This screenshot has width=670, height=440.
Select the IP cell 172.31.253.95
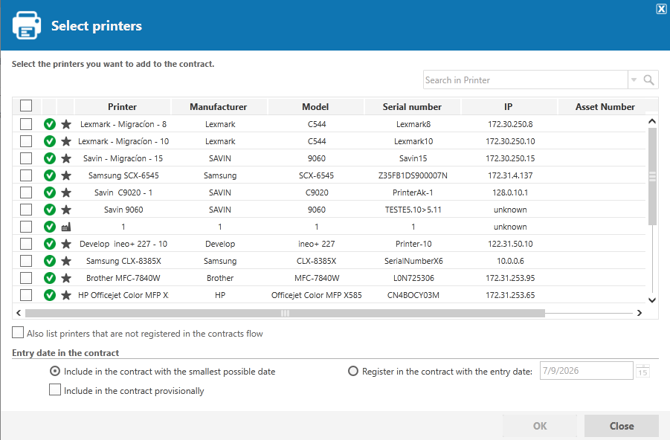click(x=510, y=278)
